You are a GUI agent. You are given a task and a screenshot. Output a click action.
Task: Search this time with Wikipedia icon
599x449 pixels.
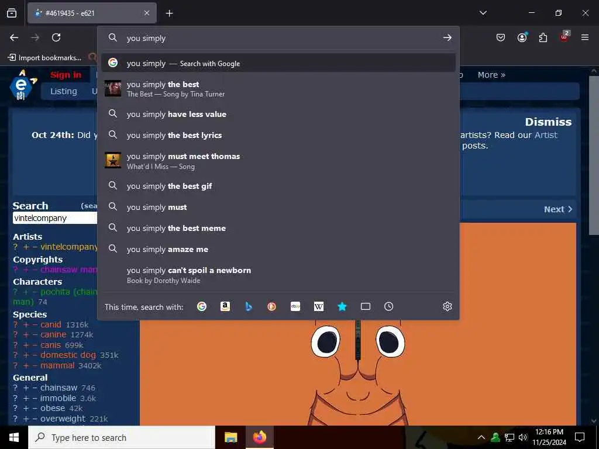point(319,306)
